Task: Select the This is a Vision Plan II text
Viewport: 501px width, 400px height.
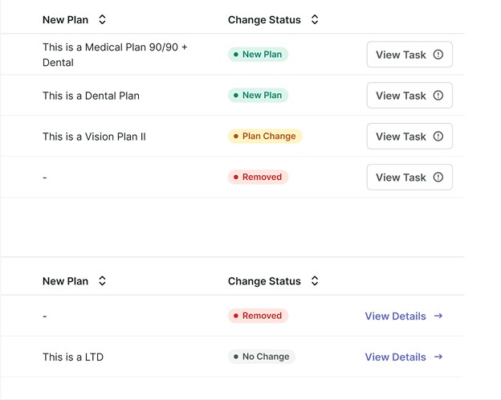Action: [x=94, y=137]
